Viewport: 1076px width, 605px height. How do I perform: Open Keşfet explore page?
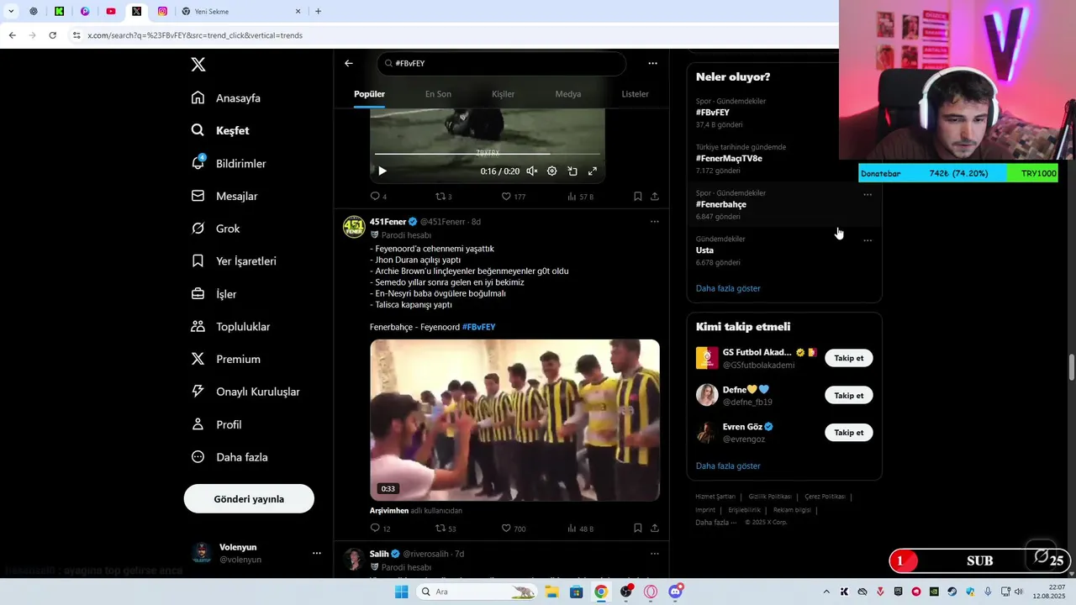220,130
